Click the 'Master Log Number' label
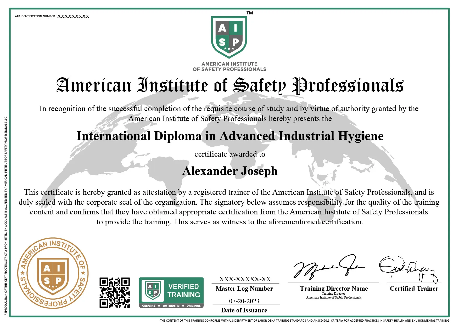Image resolution: width=459 pixels, height=325 pixels. tap(244, 289)
